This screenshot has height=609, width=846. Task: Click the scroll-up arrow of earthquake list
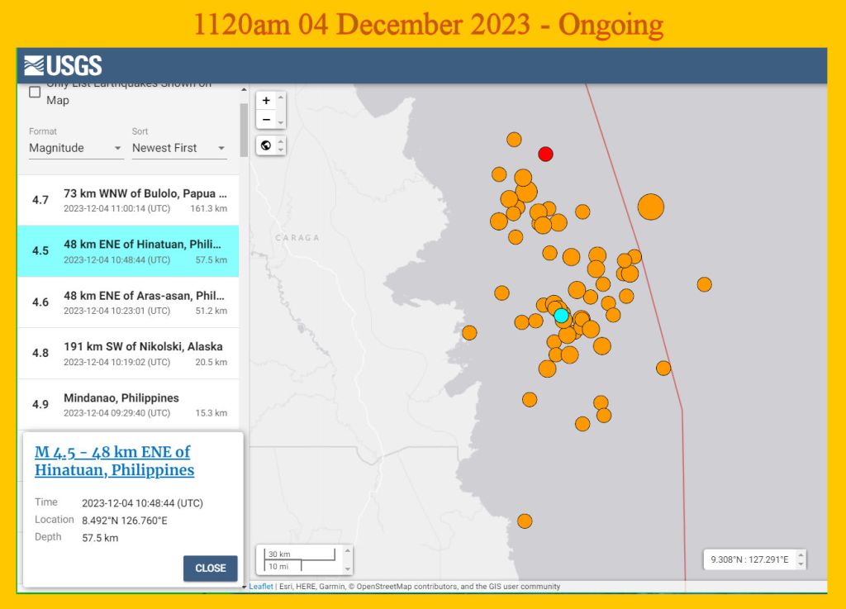(243, 89)
